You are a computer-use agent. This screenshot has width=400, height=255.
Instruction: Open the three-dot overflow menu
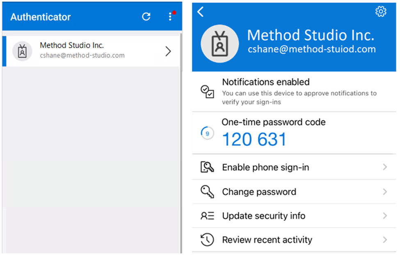click(170, 16)
